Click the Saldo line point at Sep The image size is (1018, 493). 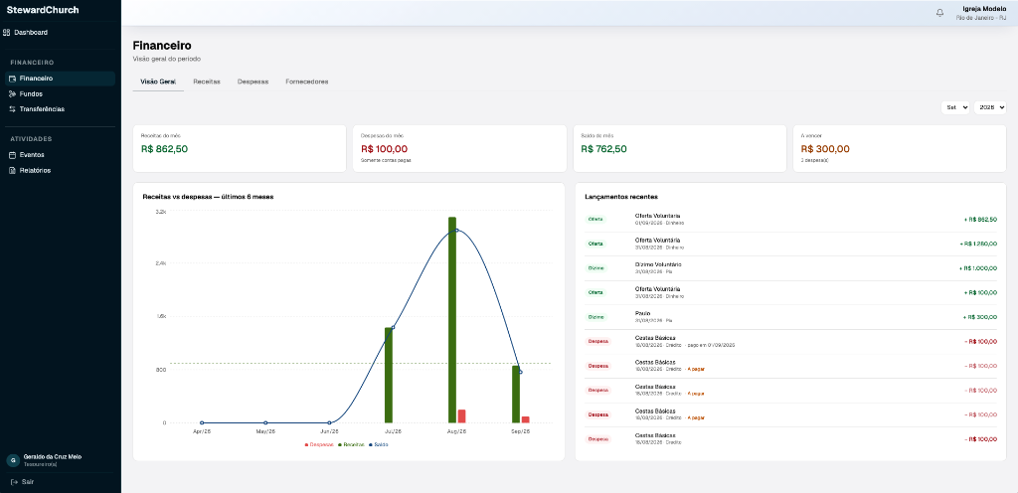click(x=520, y=372)
